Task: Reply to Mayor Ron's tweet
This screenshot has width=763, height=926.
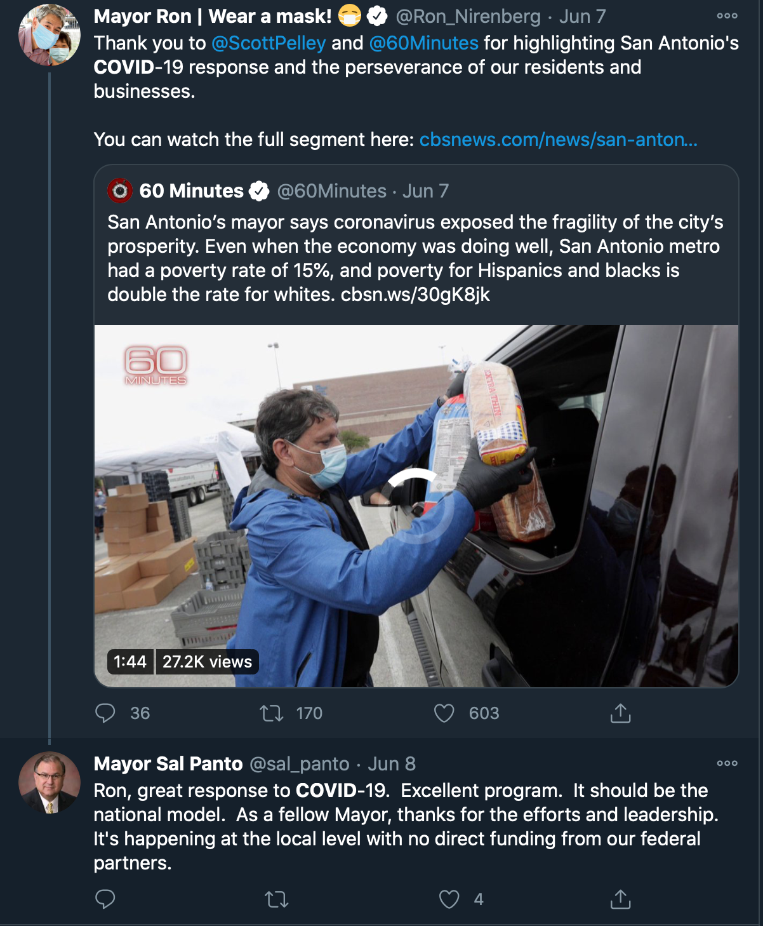Action: (105, 713)
